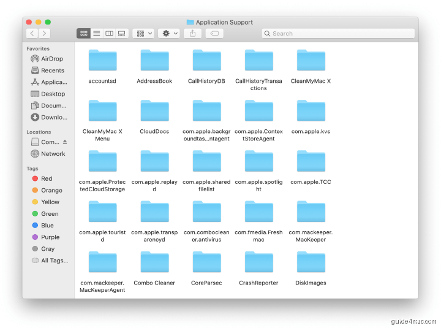Click the Application Support title folder icon
Image resolution: width=441 pixels, height=328 pixels.
[x=190, y=22]
